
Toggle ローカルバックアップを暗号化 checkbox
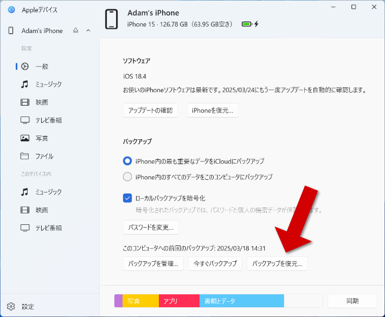tap(127, 198)
